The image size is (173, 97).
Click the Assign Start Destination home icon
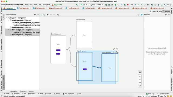48,15
